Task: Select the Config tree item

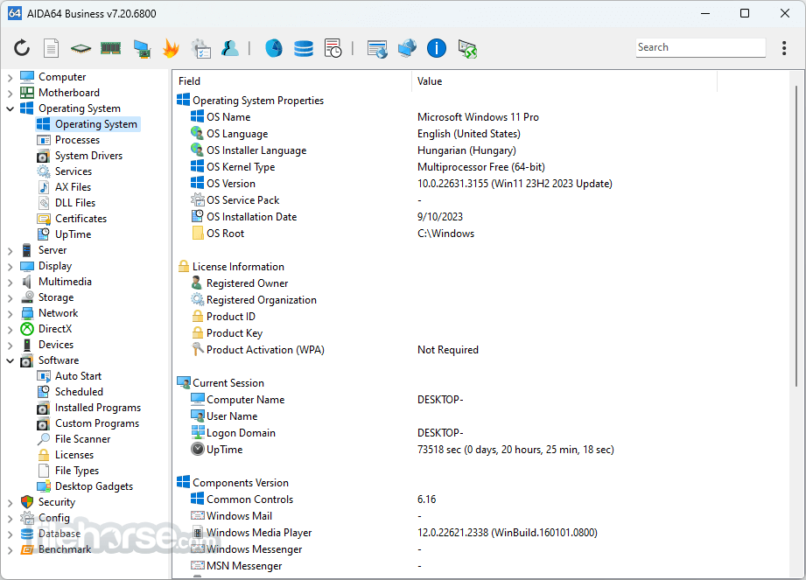Action: 53,518
